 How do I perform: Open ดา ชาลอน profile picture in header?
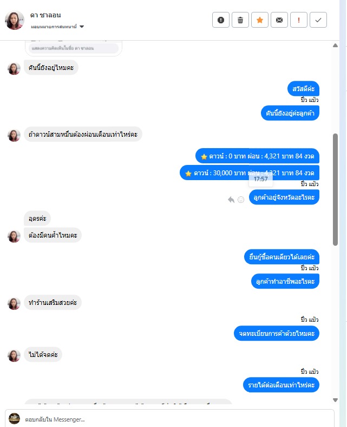tap(15, 20)
